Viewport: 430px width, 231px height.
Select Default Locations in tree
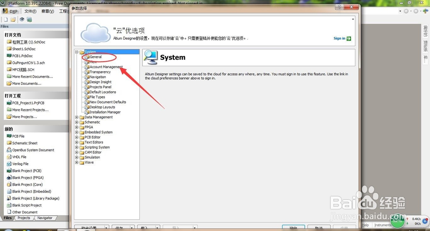click(103, 92)
